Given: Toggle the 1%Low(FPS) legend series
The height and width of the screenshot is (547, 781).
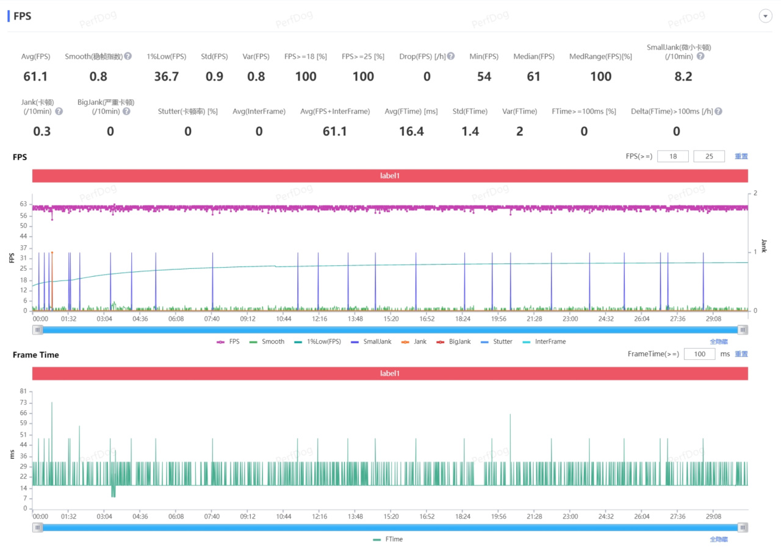Looking at the screenshot, I should point(318,341).
